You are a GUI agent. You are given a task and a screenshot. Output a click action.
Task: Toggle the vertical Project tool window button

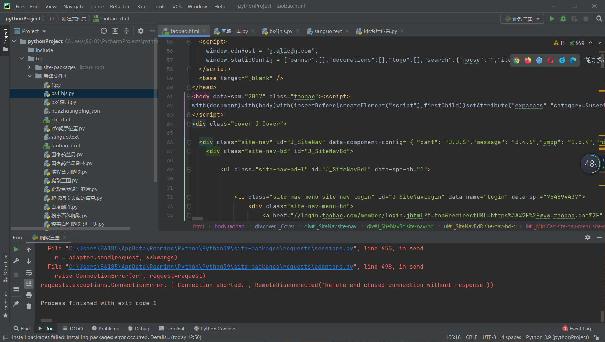coord(5,40)
